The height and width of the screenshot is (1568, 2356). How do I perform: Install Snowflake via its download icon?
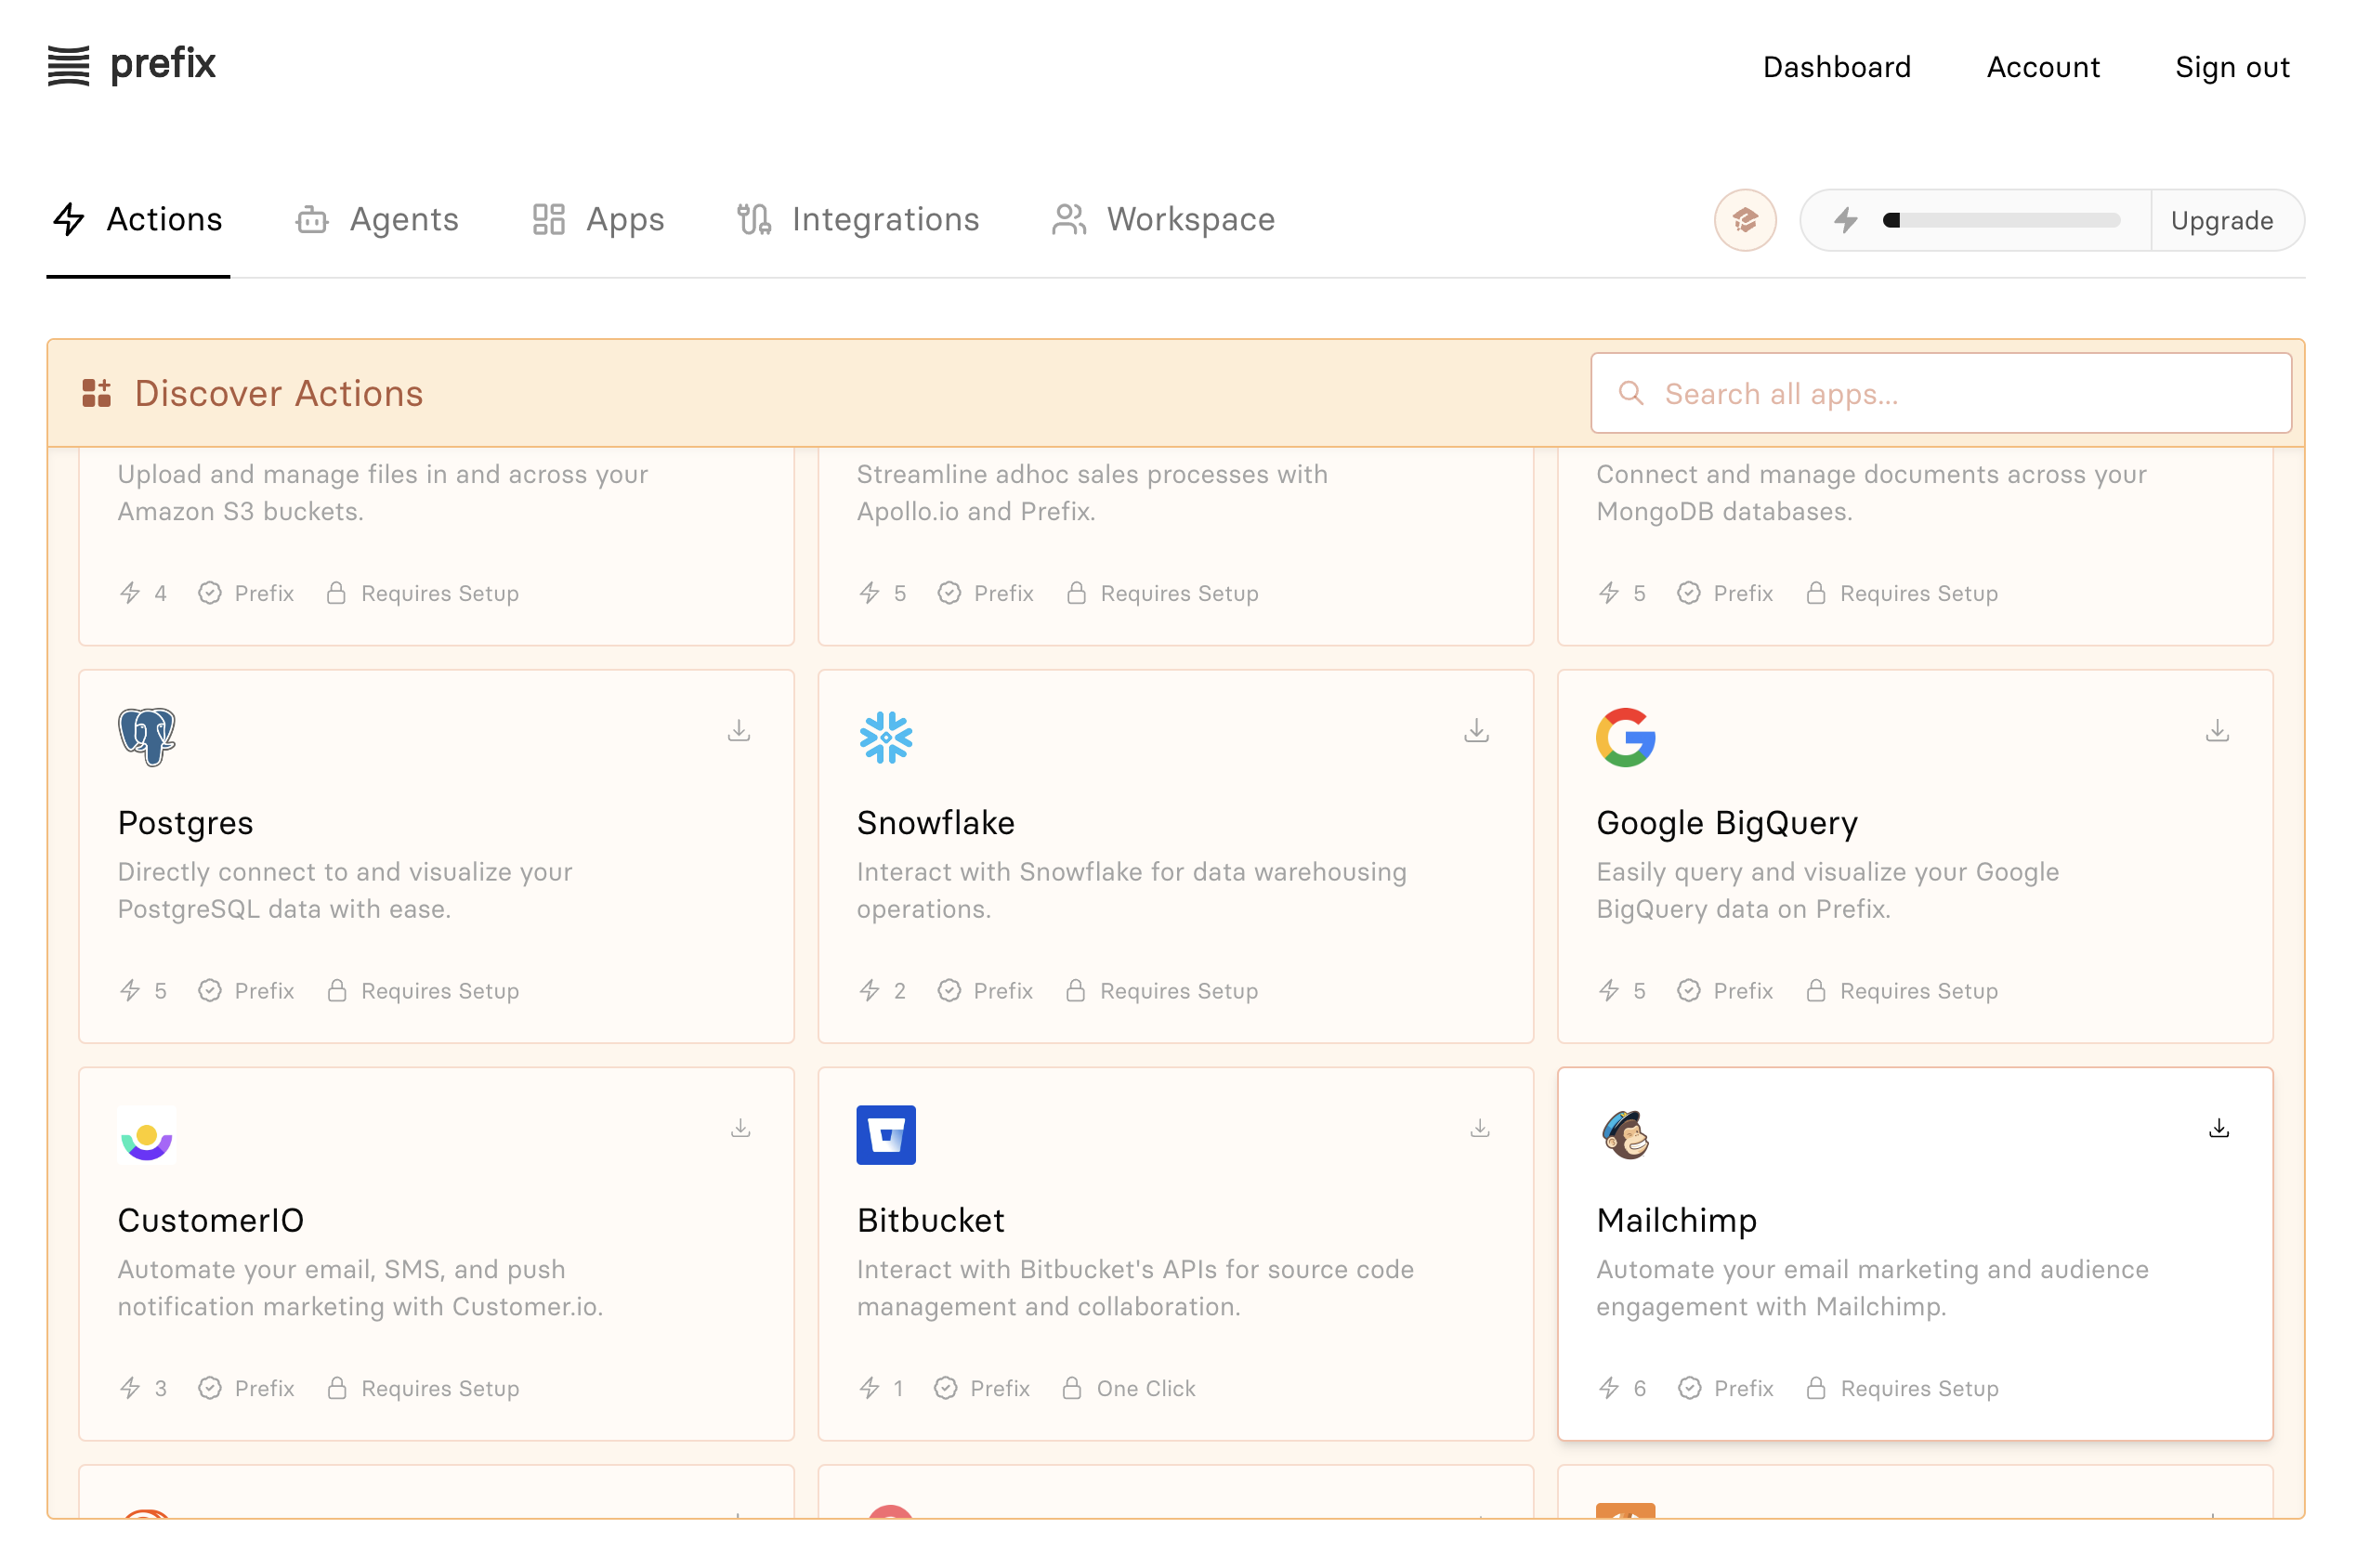tap(1477, 731)
